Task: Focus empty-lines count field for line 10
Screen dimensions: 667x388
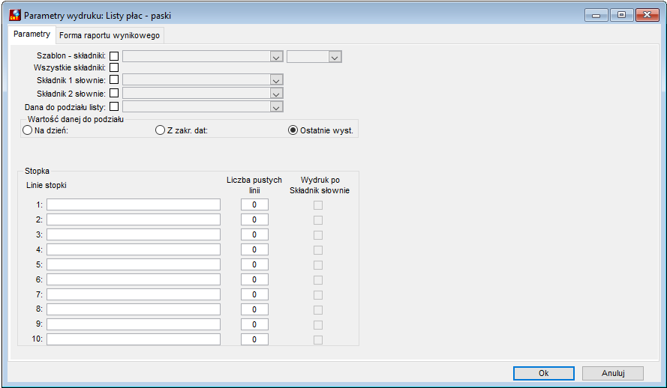Action: 254,339
